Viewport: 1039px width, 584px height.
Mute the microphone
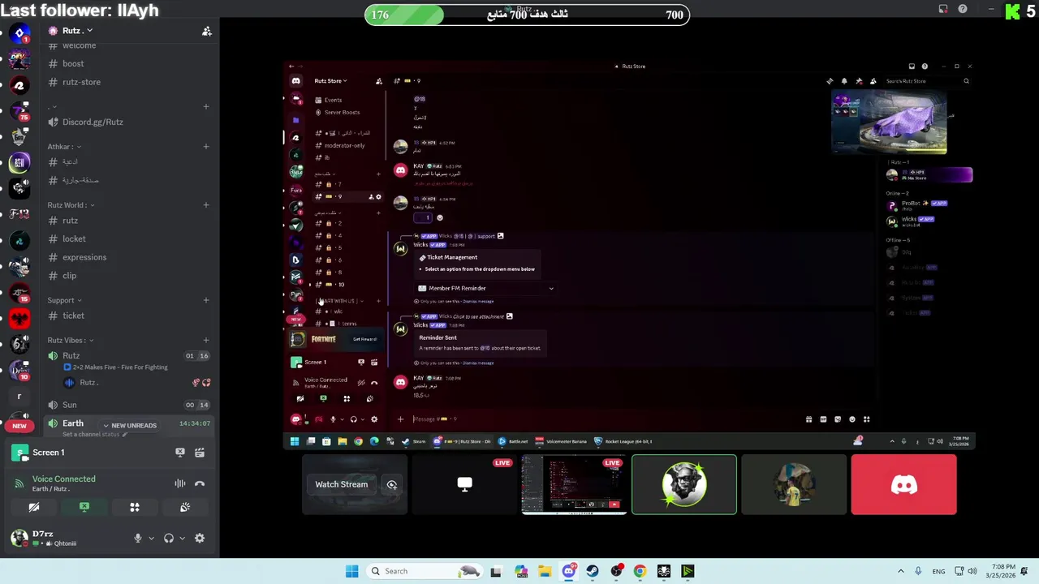[138, 538]
